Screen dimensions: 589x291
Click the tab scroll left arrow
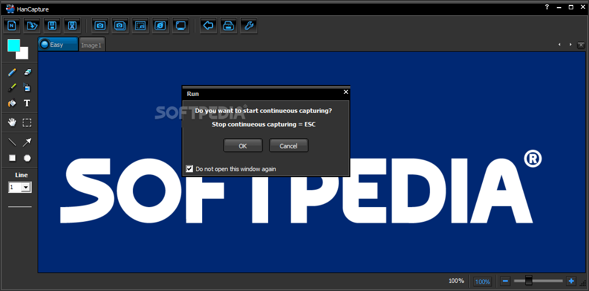coord(560,45)
